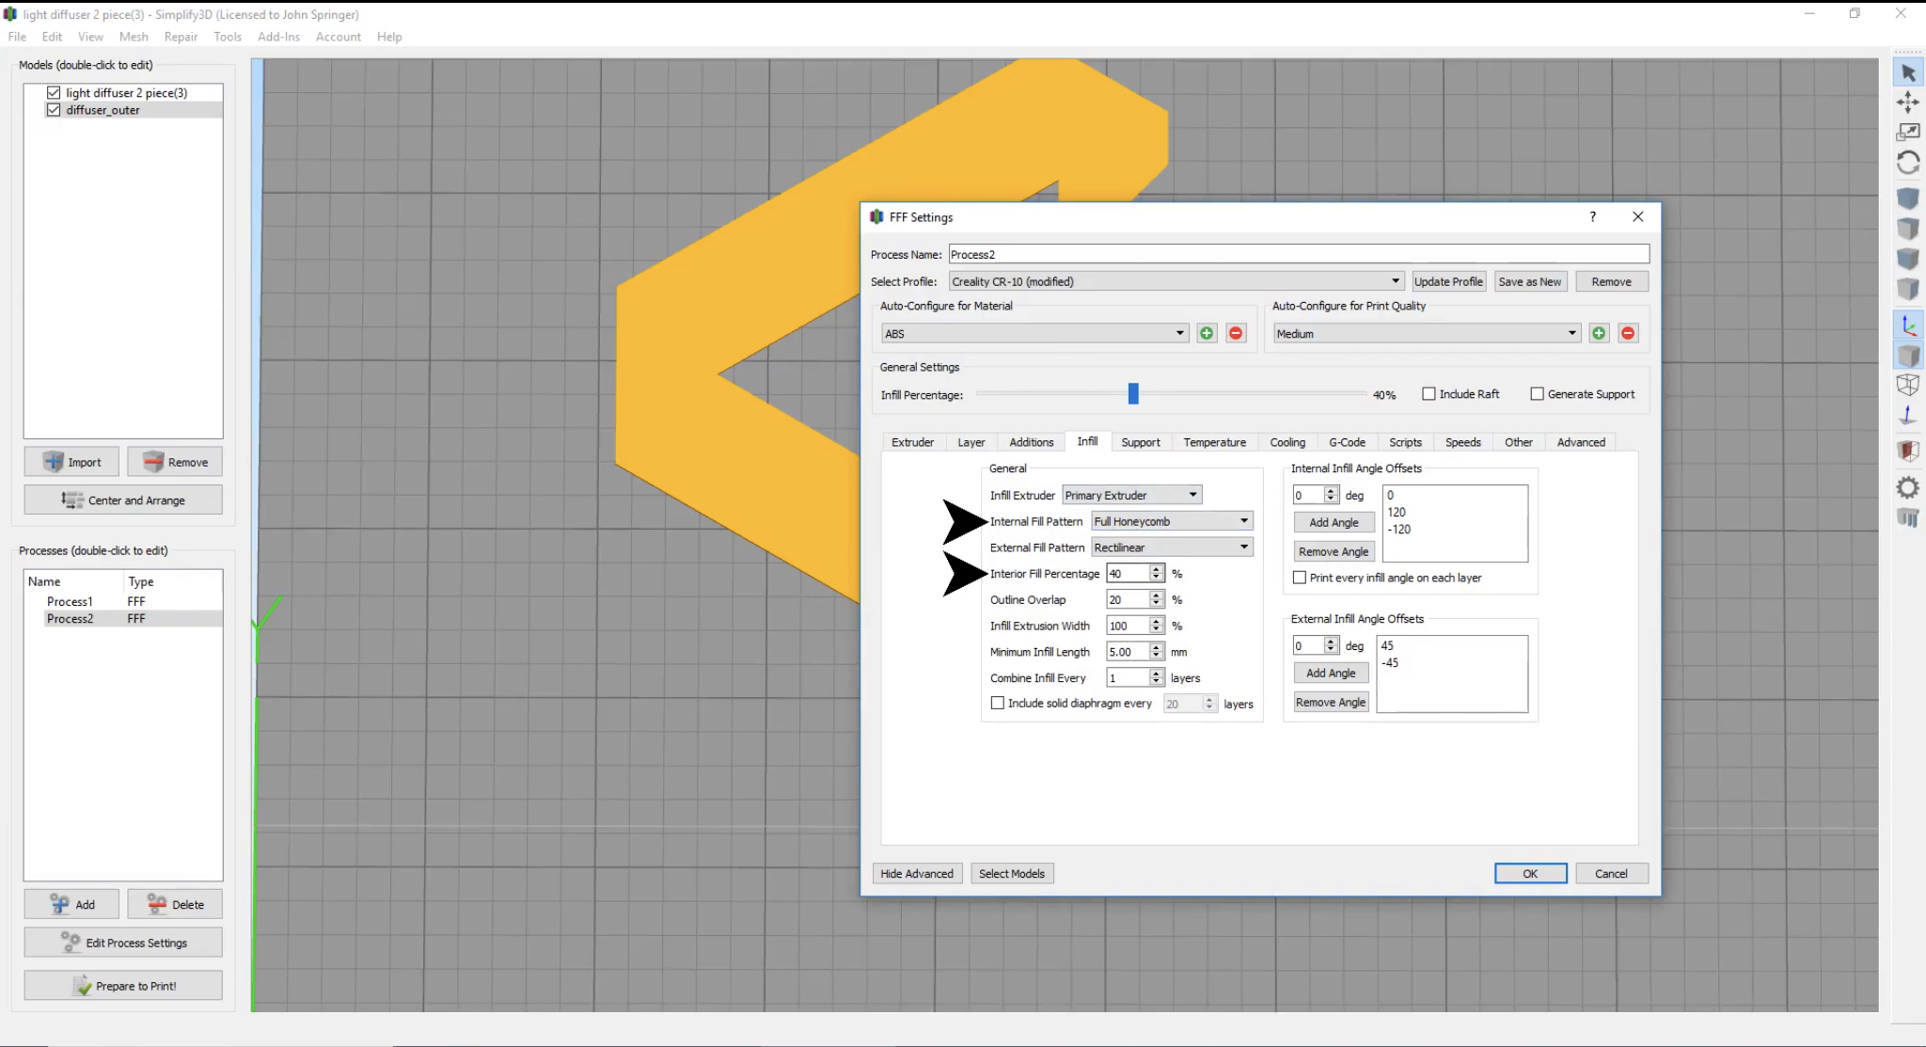The image size is (1926, 1047).
Task: Select the Translate (move) models tool
Action: [x=1907, y=102]
